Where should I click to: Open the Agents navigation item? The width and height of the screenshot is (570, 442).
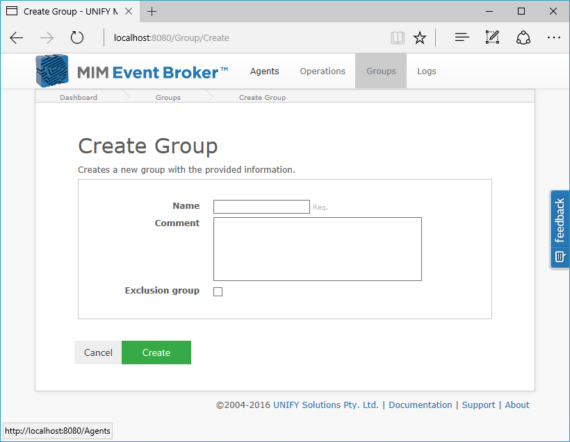pyautogui.click(x=264, y=71)
